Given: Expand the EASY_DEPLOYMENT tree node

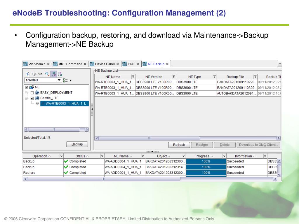Looking at the screenshot, I should (x=26, y=93).
